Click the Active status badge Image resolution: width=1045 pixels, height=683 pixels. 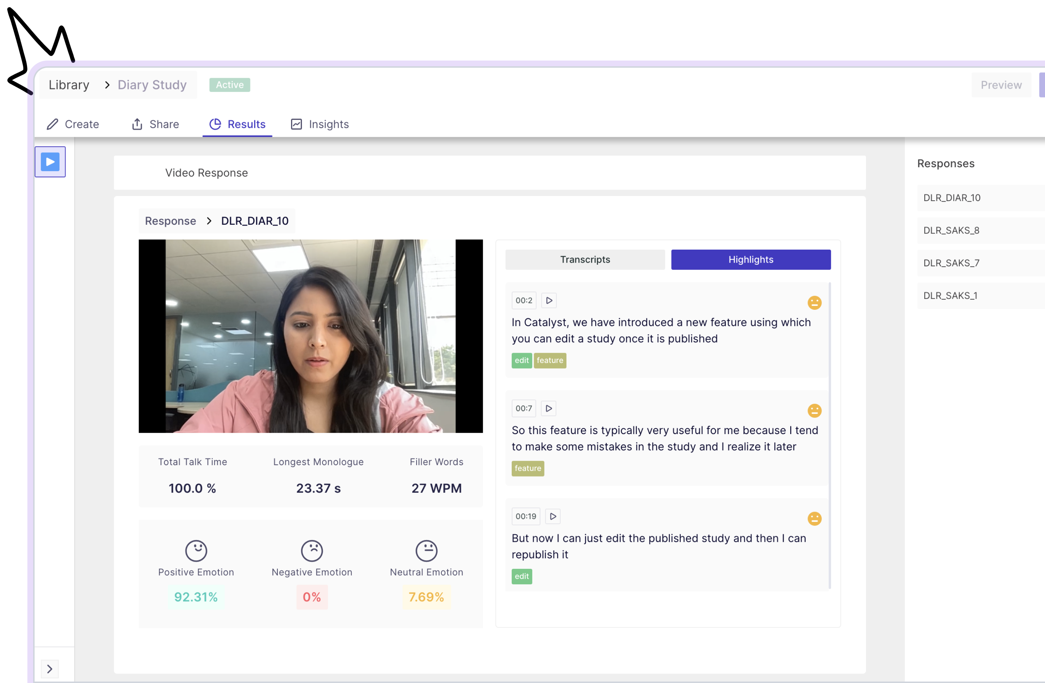[x=230, y=85]
